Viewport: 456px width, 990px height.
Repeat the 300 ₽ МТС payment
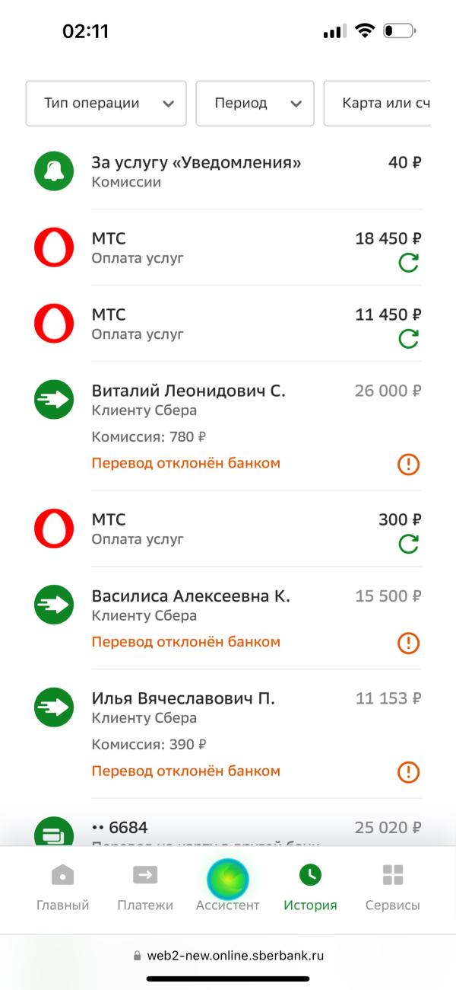(409, 544)
